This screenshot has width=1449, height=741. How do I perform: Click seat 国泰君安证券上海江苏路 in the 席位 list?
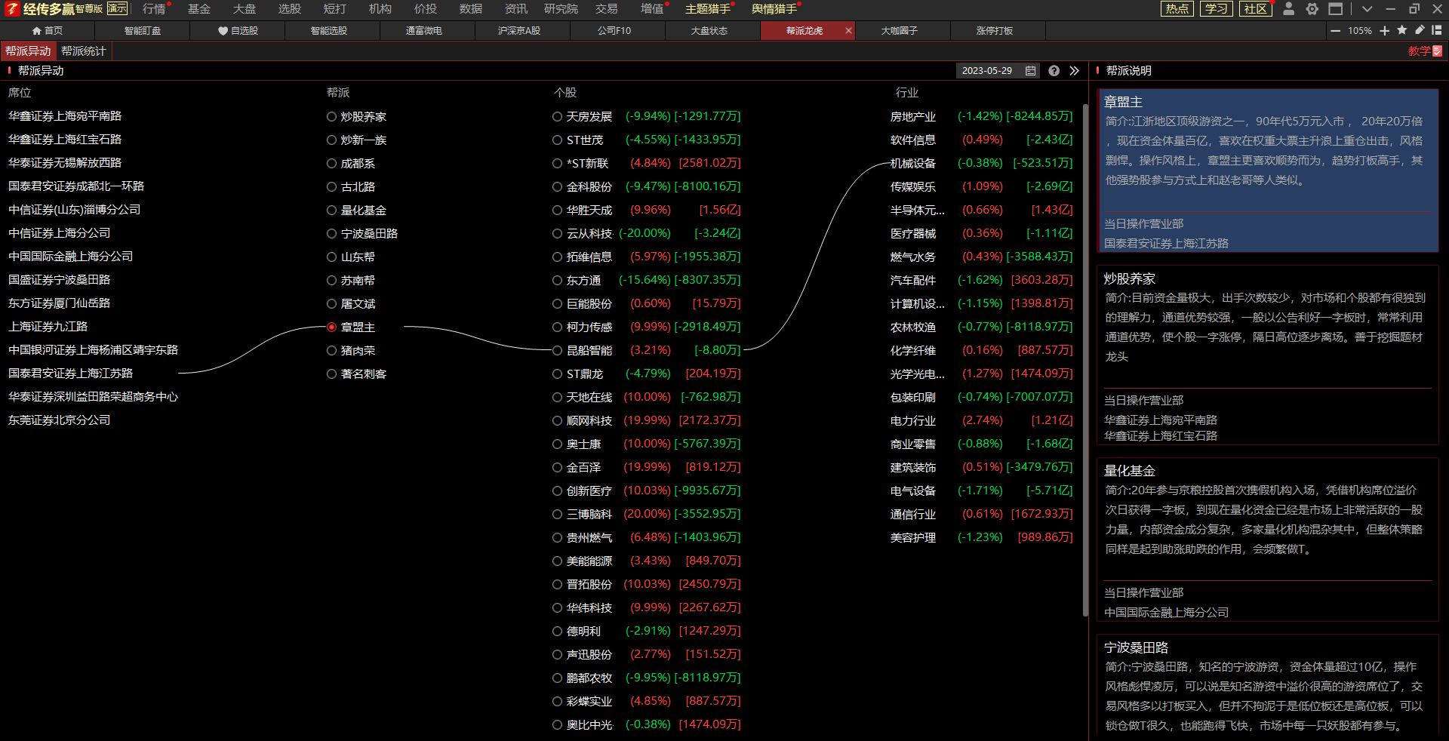pos(71,374)
